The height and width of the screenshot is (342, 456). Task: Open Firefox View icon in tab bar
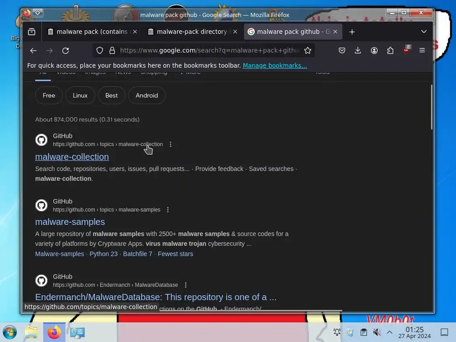coord(32,32)
